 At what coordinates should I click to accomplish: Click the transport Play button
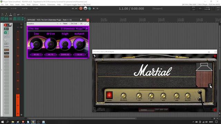(x=85, y=9)
